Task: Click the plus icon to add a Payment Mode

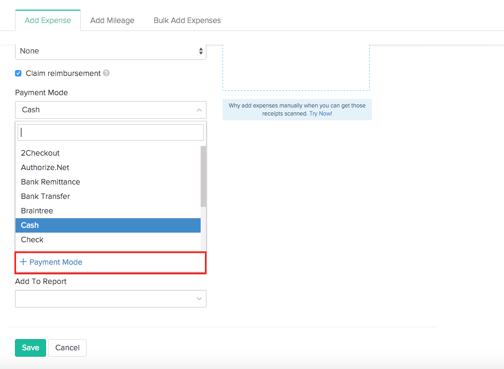Action: 23,262
